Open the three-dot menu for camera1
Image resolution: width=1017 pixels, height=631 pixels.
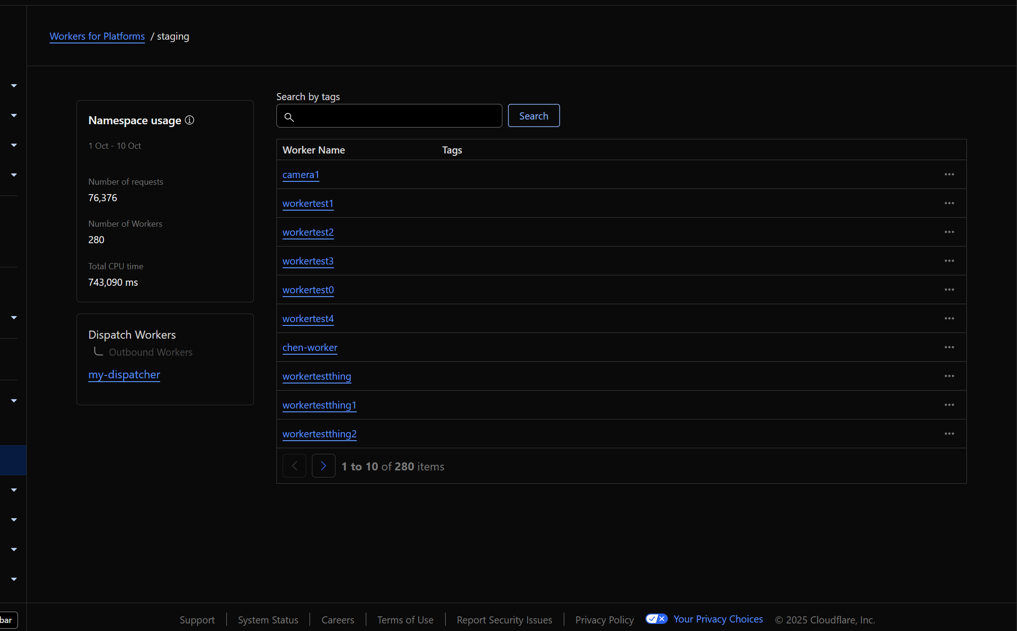pos(949,174)
